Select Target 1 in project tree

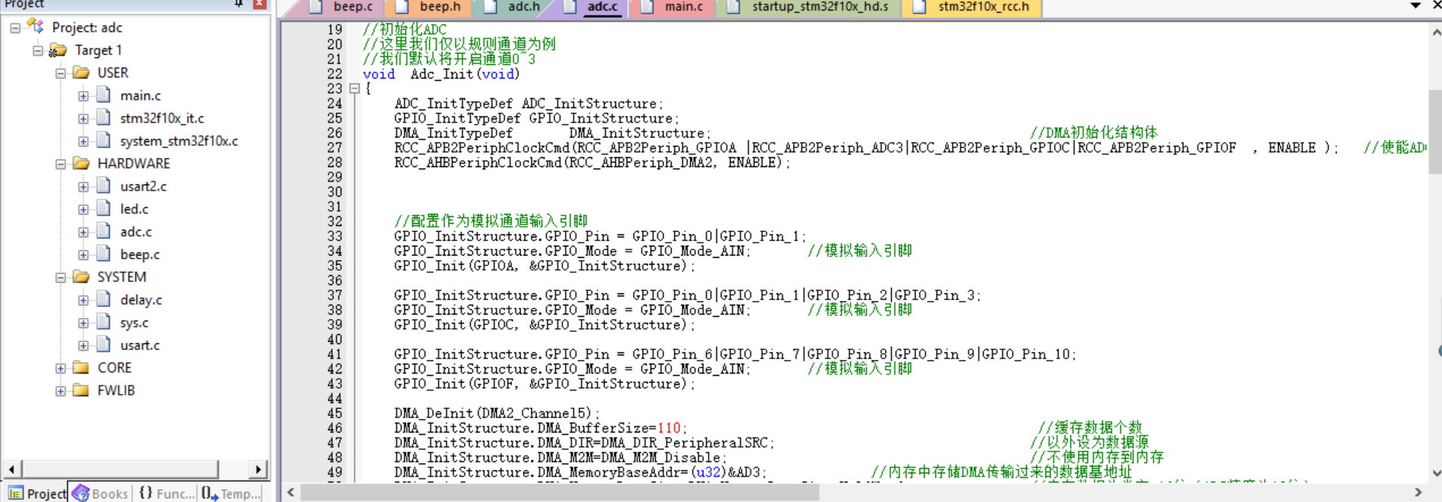(98, 50)
